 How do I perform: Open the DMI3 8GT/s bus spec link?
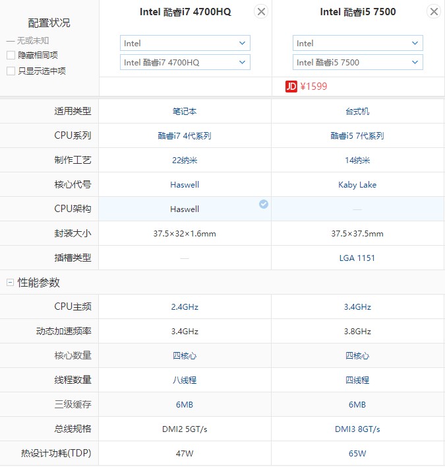point(357,429)
